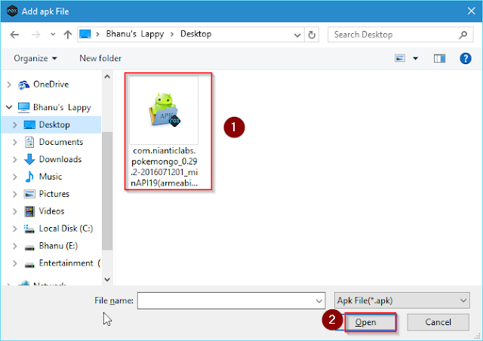Expand the Downloads tree node
Image resolution: width=483 pixels, height=341 pixels.
[15, 159]
